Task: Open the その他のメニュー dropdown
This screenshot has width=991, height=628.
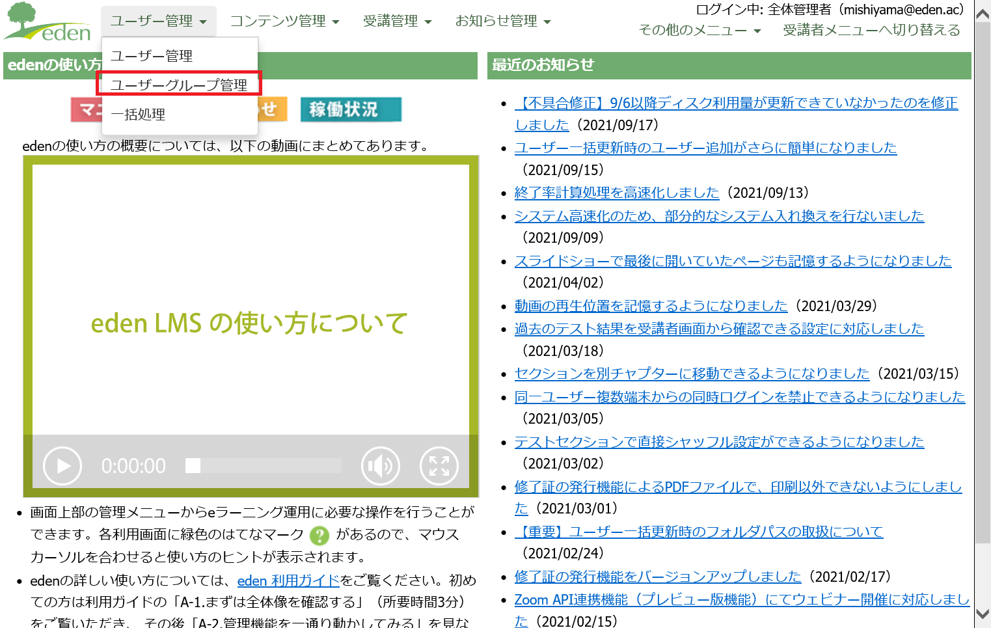Action: [x=699, y=30]
